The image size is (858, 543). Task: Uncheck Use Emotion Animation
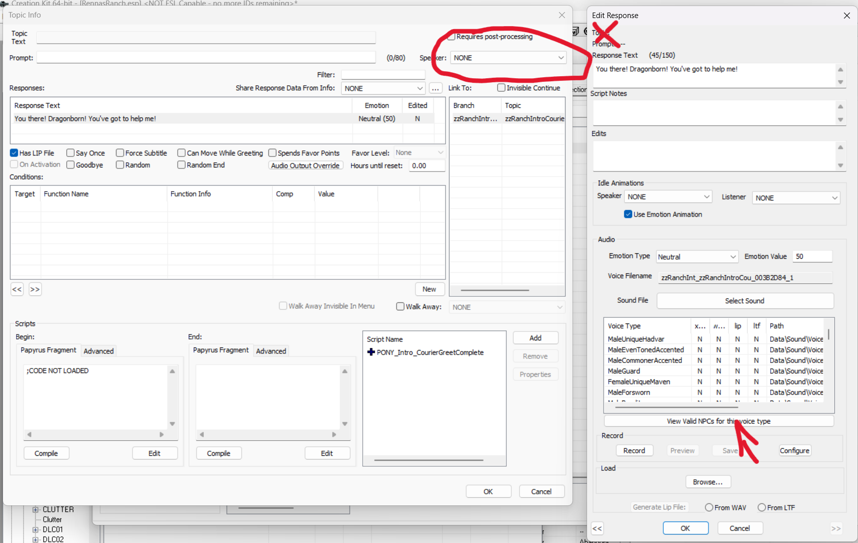tap(628, 214)
